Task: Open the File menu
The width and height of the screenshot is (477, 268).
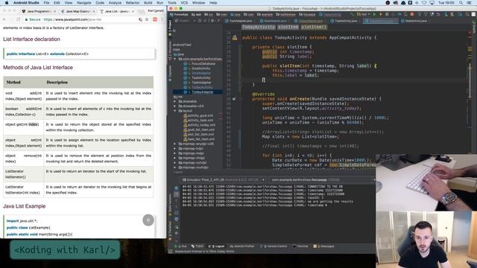Action: point(46,3)
